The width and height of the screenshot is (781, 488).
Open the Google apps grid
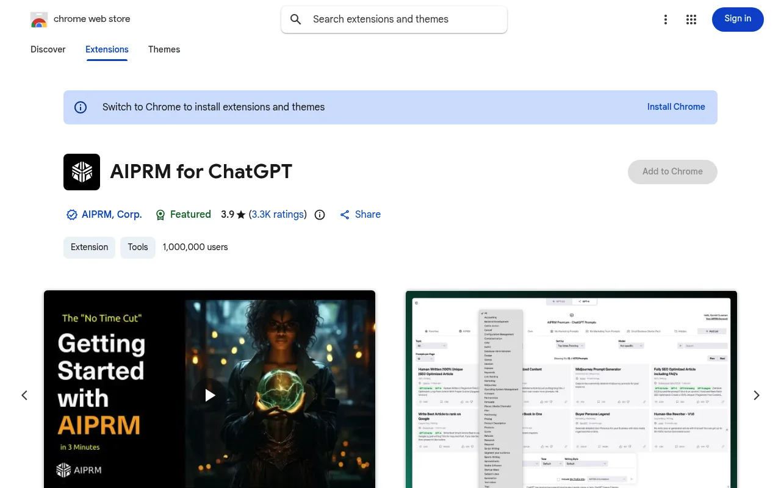[x=691, y=20]
